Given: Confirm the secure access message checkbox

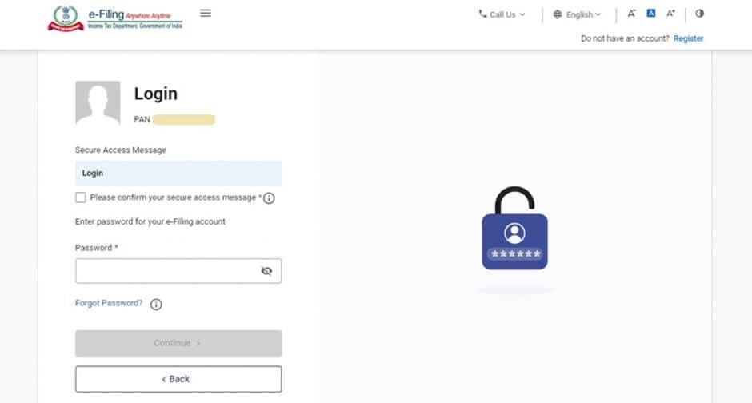Looking at the screenshot, I should click(81, 198).
